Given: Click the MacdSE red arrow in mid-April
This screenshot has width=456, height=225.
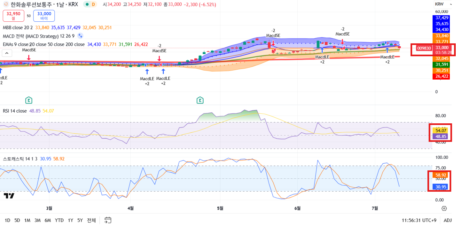Looking at the screenshot, I should point(159,58).
